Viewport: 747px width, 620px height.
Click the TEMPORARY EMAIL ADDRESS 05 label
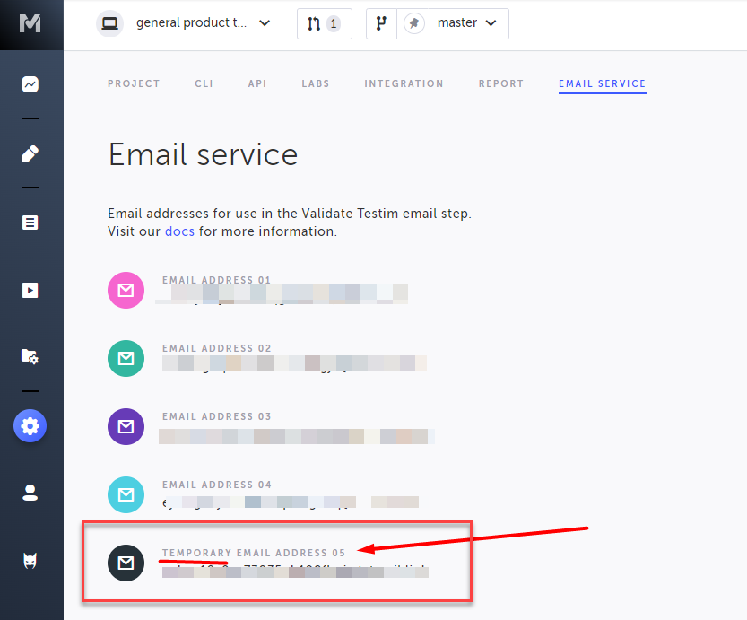click(254, 553)
